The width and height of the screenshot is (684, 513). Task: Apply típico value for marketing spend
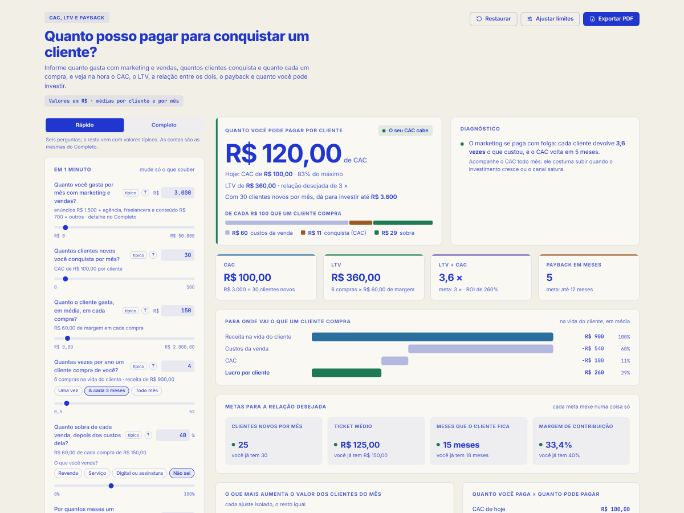131,193
